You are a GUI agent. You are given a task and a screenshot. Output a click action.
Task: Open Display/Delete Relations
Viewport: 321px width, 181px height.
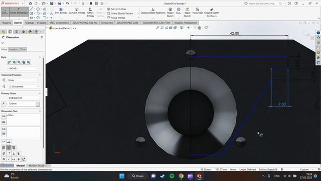(153, 11)
